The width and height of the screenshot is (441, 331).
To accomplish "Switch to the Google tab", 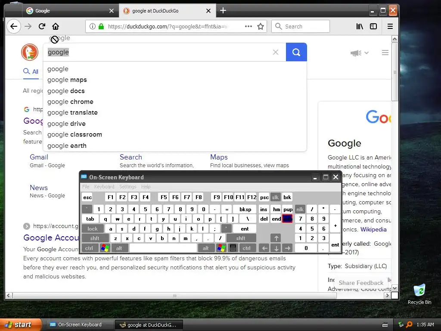I will [x=70, y=11].
